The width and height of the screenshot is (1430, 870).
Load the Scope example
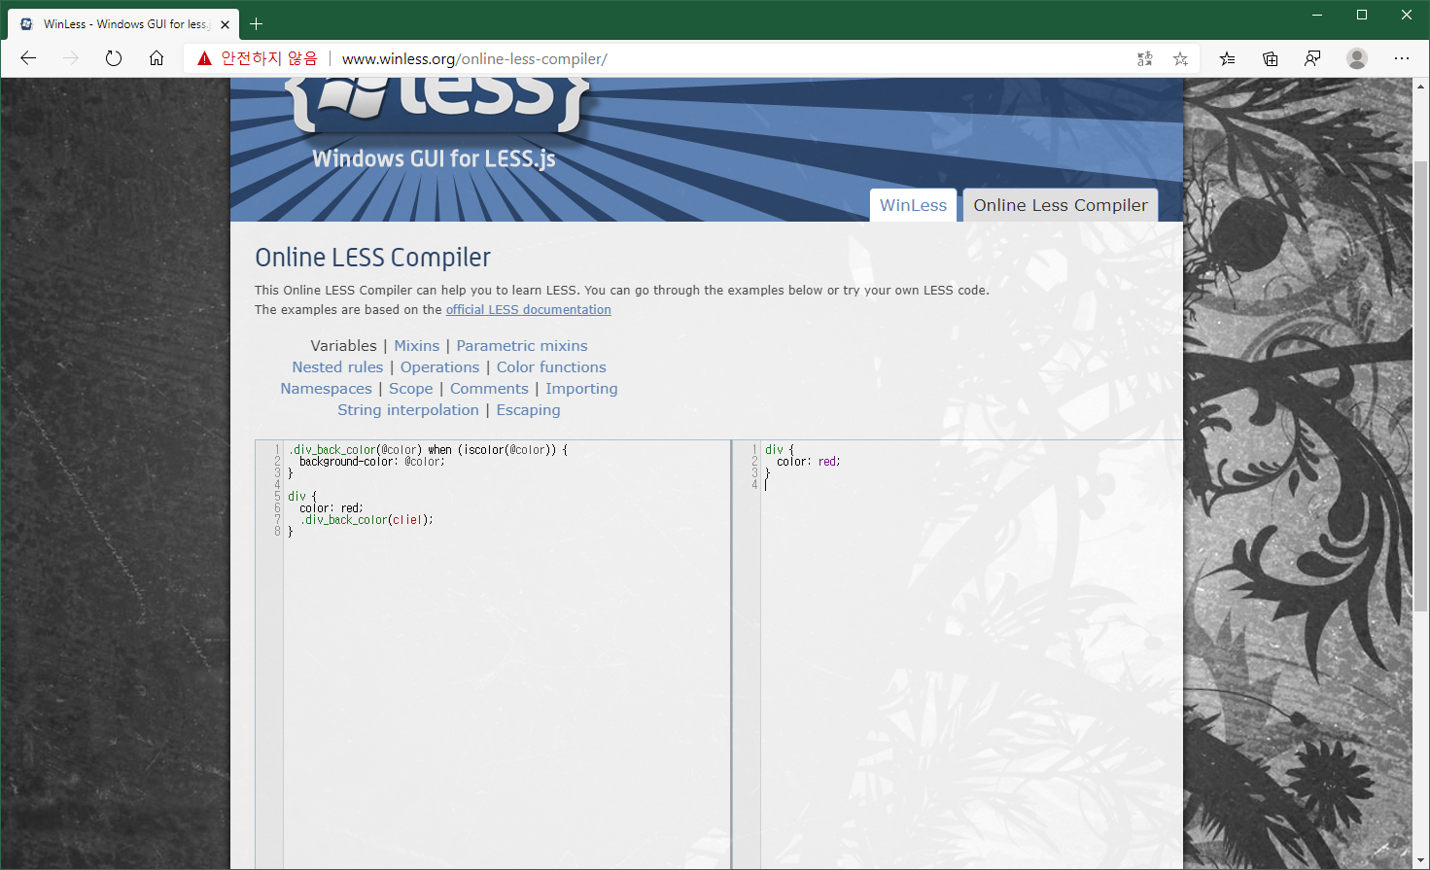[x=410, y=388]
